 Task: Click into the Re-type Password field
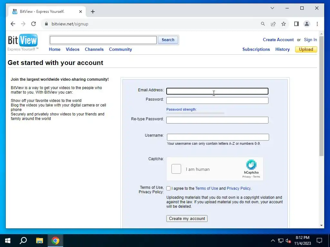coord(217,120)
